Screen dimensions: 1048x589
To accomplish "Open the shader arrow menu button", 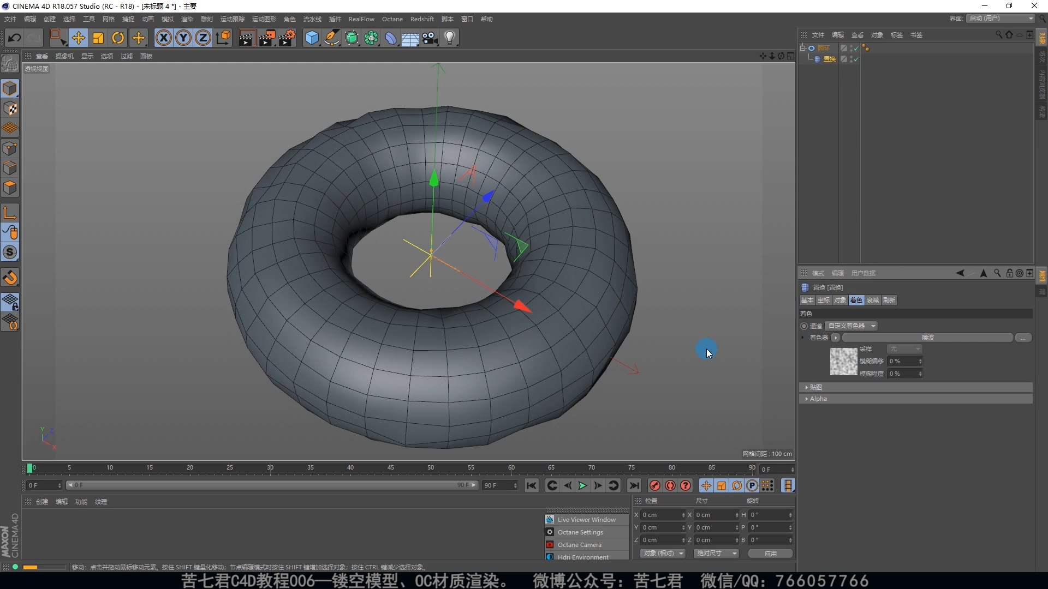I will [835, 338].
